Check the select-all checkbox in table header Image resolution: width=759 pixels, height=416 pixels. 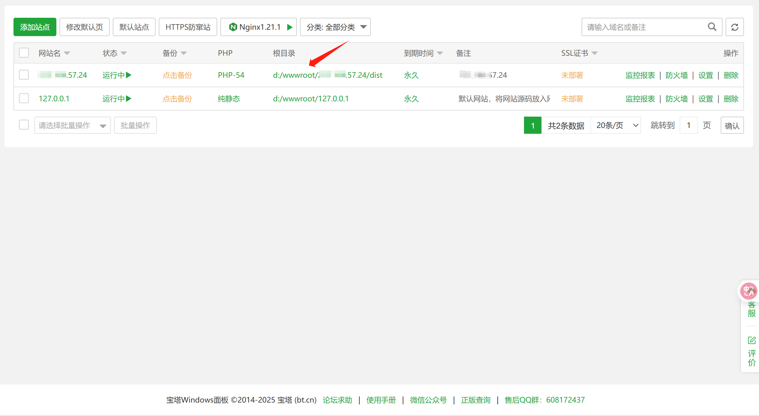[24, 53]
